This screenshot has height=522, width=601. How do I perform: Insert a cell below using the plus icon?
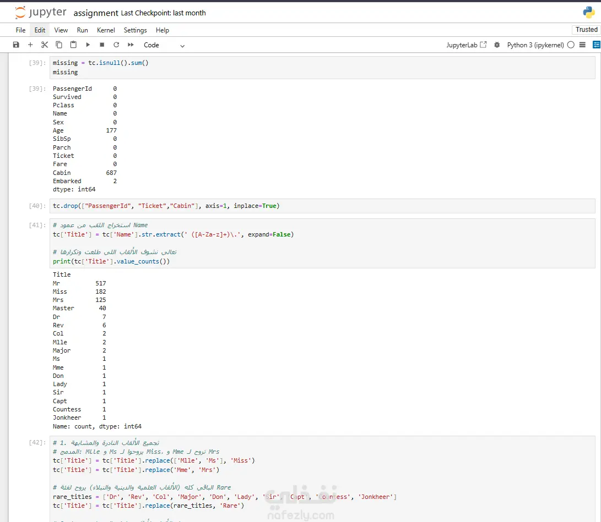click(x=30, y=45)
